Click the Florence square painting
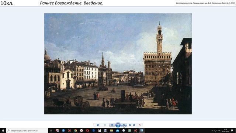 coord(118,64)
